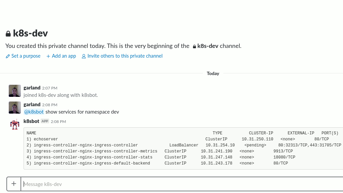Open garland's profile from the 2:08 PM name

coord(32,105)
